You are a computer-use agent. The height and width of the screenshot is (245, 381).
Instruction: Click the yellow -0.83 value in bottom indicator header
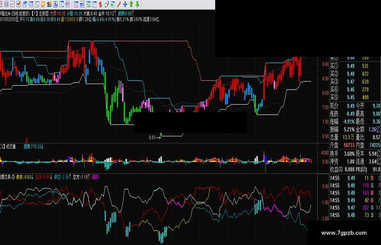click(x=27, y=177)
